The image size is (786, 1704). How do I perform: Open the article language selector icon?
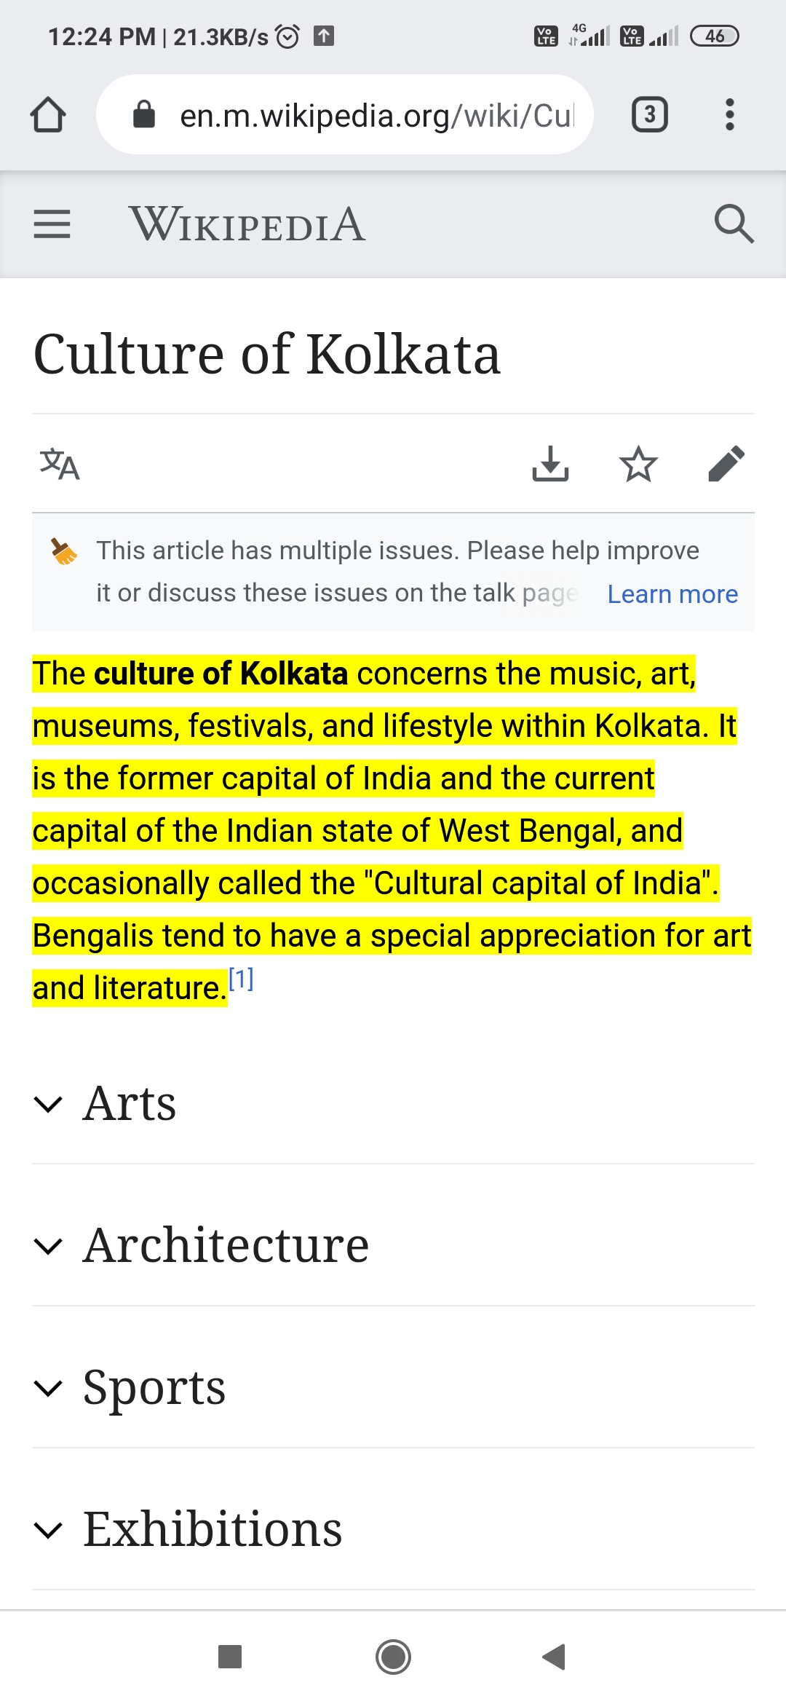[60, 464]
